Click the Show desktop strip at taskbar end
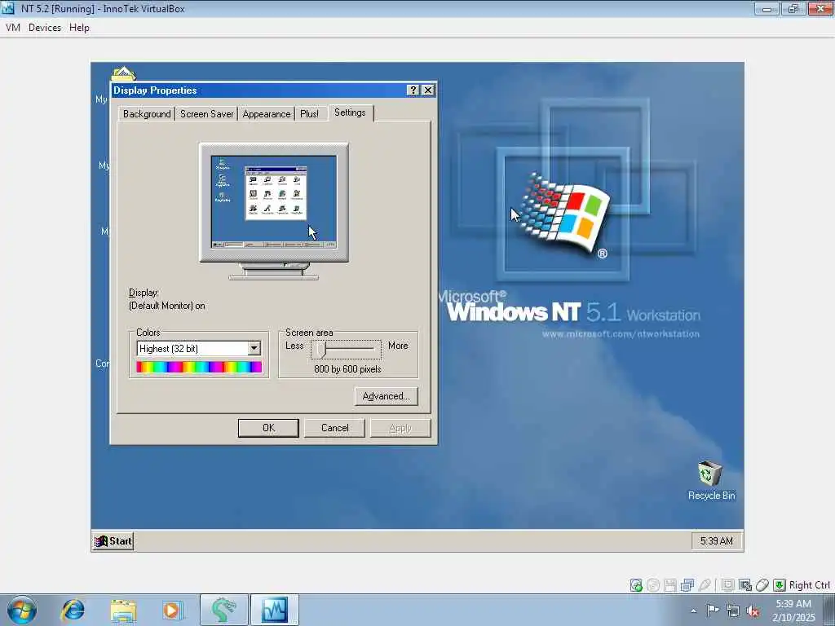This screenshot has height=626, width=835. click(829, 610)
